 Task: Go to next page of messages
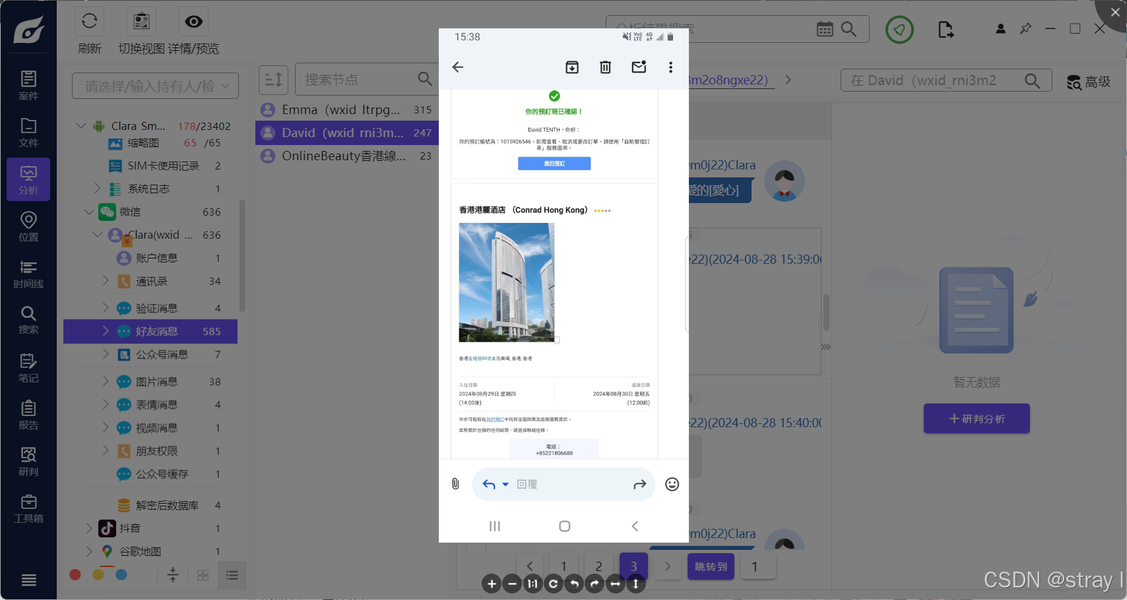point(668,566)
